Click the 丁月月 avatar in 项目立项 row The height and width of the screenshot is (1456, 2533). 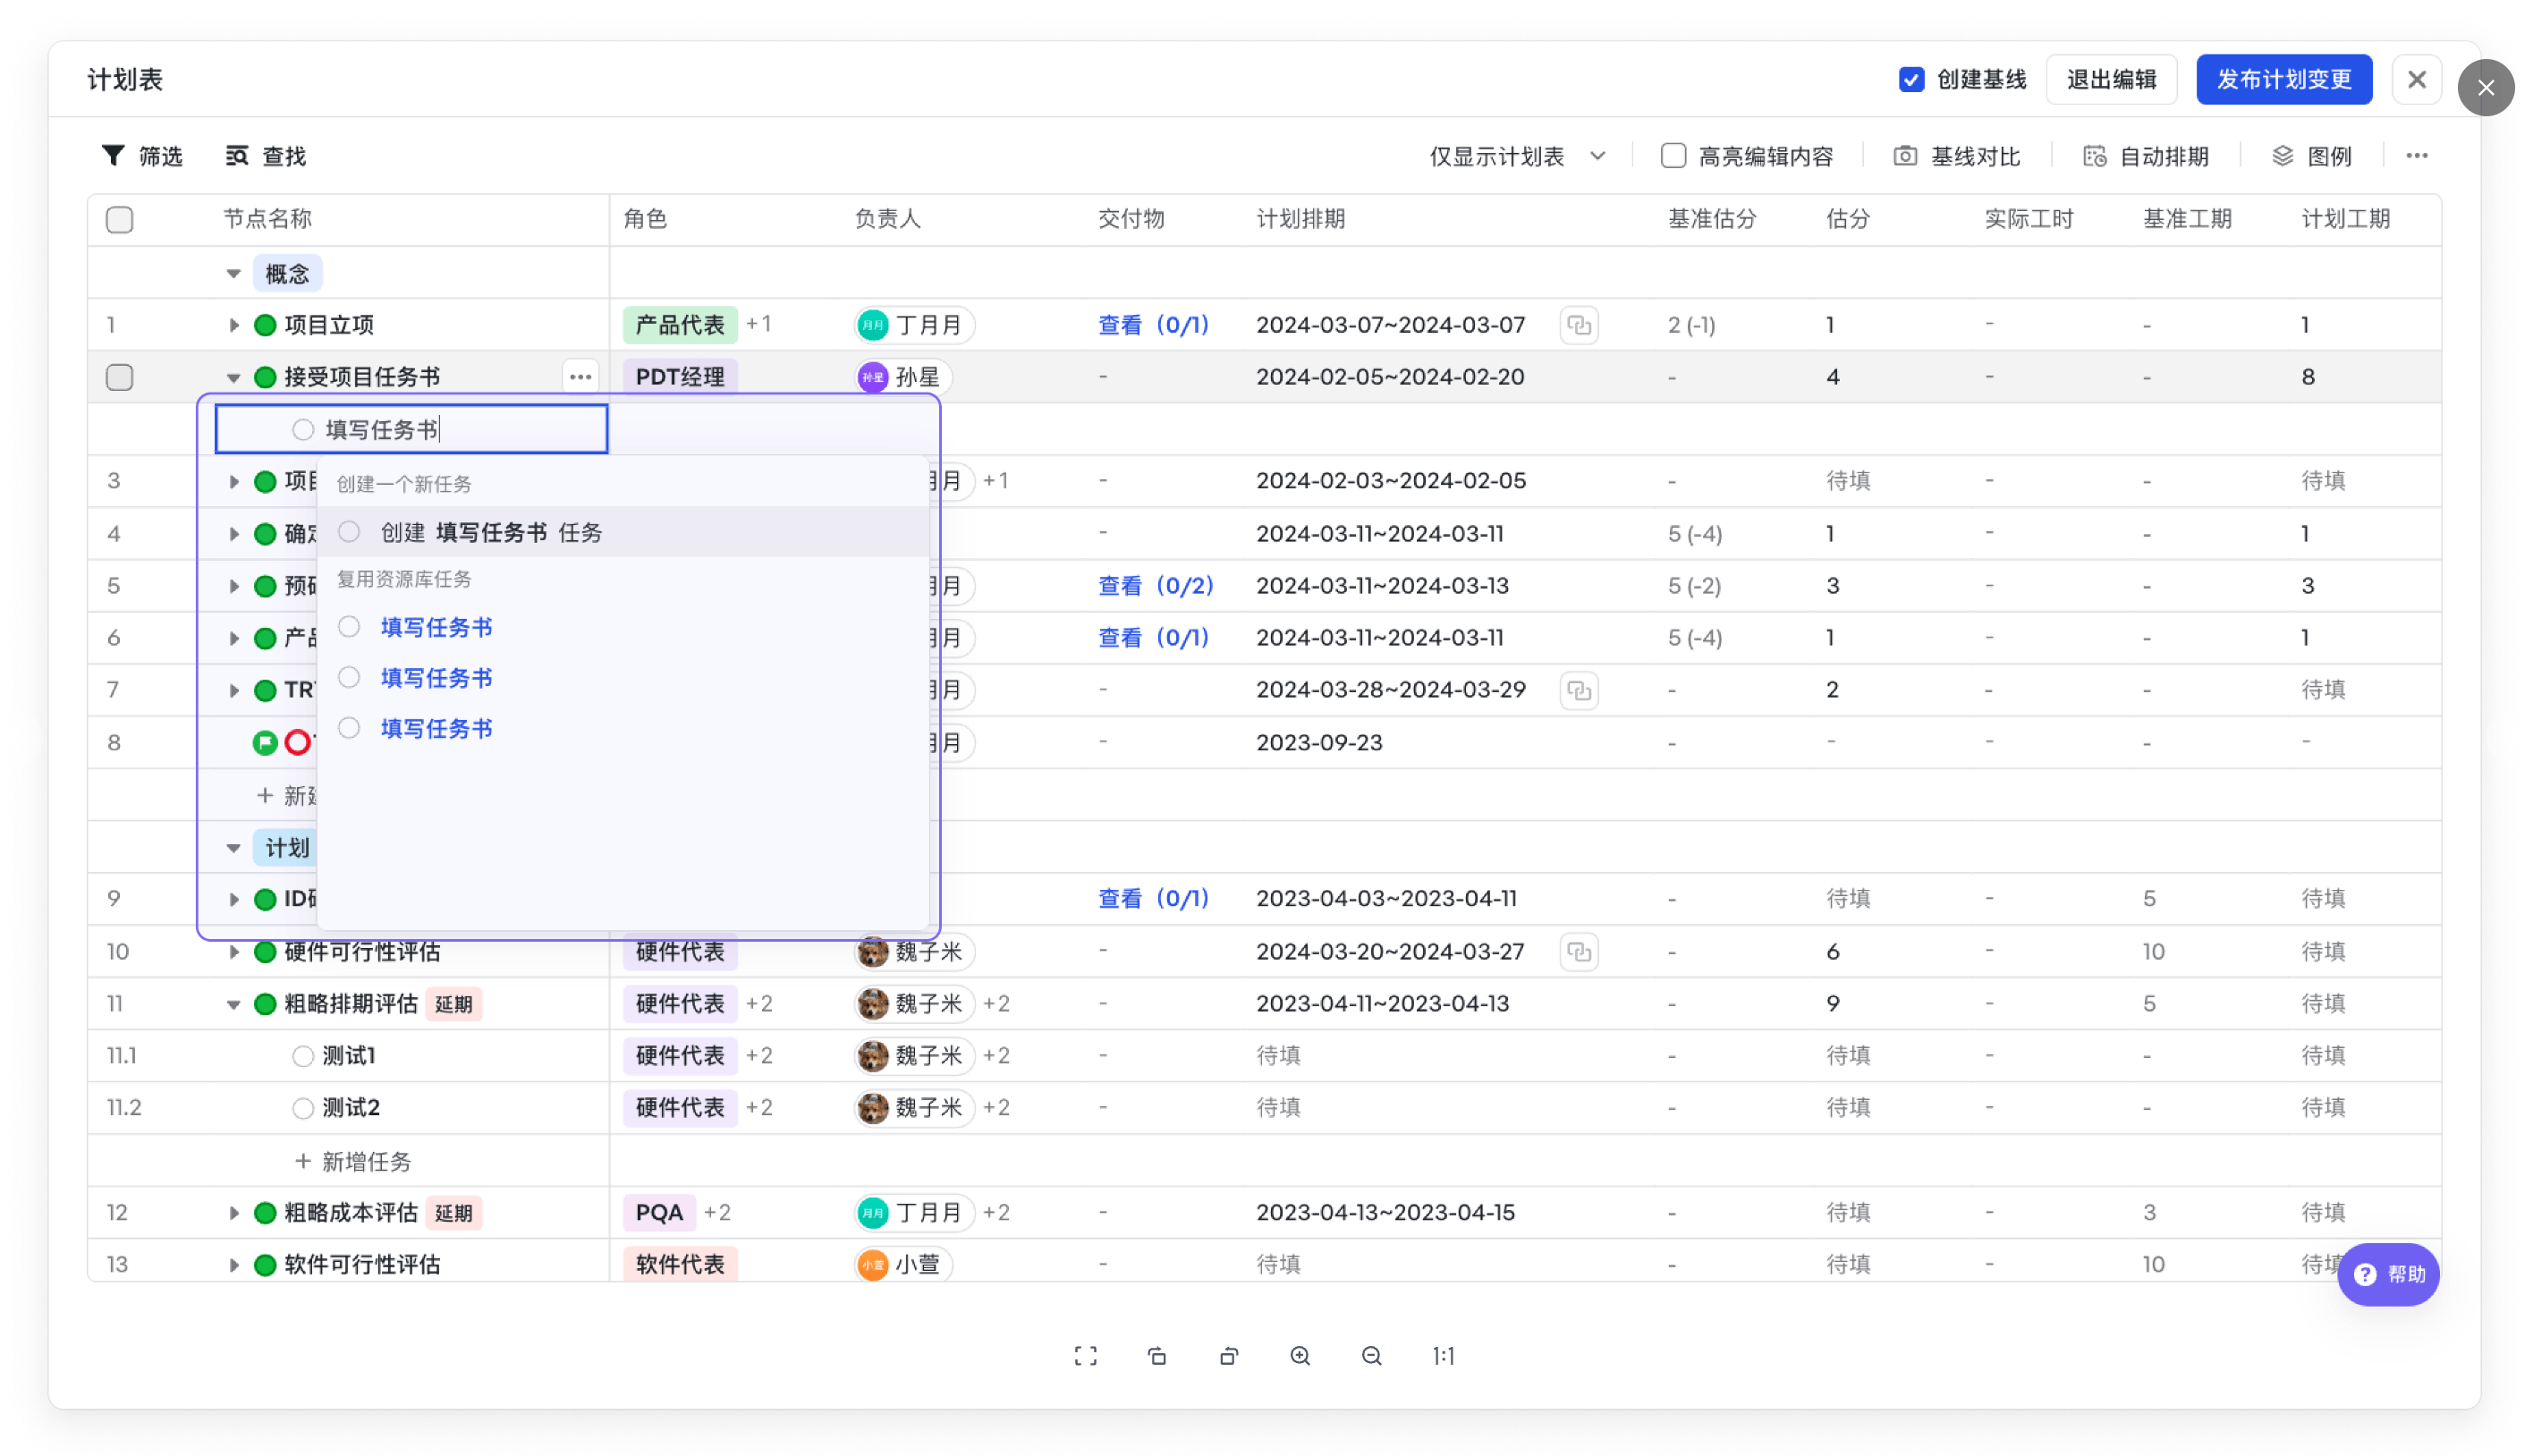[873, 325]
